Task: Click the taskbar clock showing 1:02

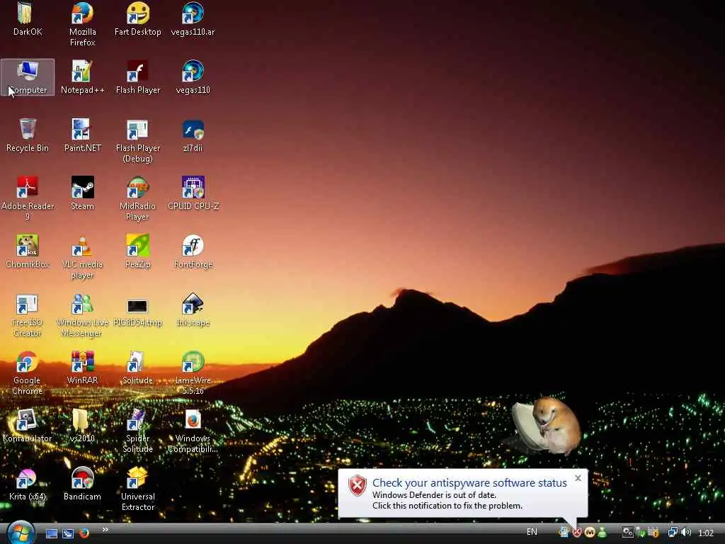Action: (706, 533)
